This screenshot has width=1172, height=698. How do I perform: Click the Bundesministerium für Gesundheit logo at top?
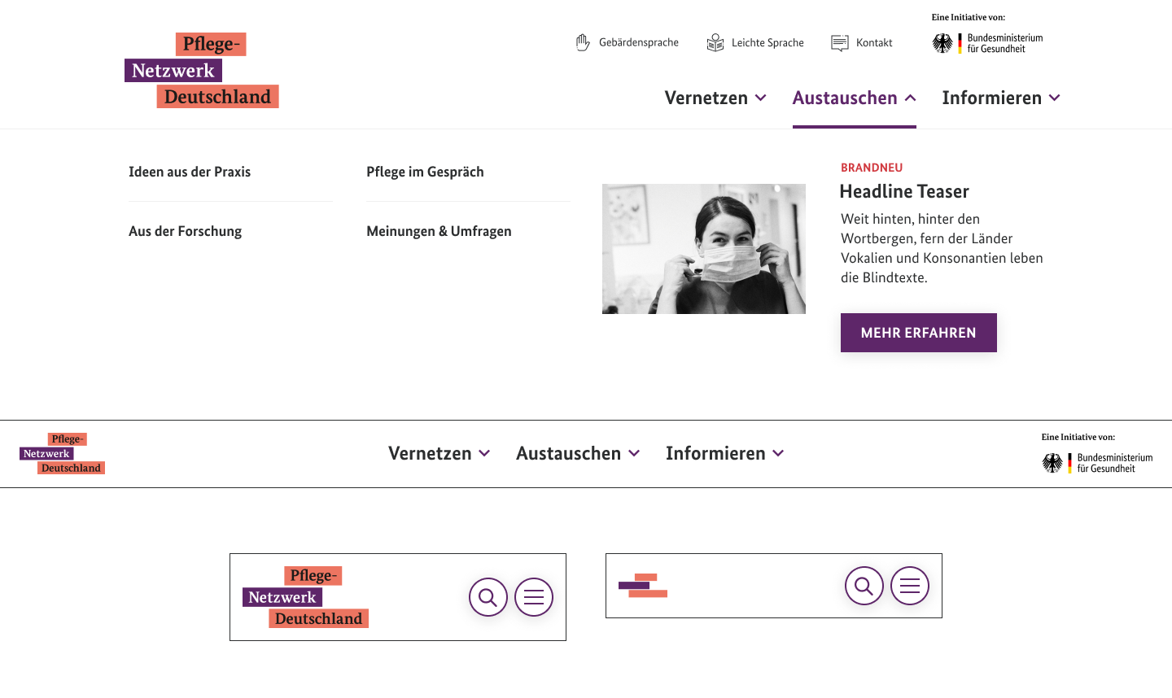coord(988,43)
